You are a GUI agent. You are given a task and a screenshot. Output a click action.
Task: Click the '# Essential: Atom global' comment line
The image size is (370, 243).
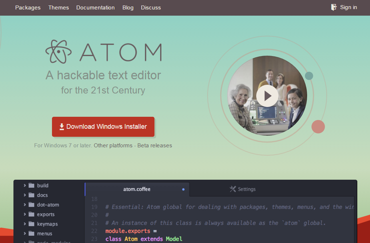[x=230, y=207]
